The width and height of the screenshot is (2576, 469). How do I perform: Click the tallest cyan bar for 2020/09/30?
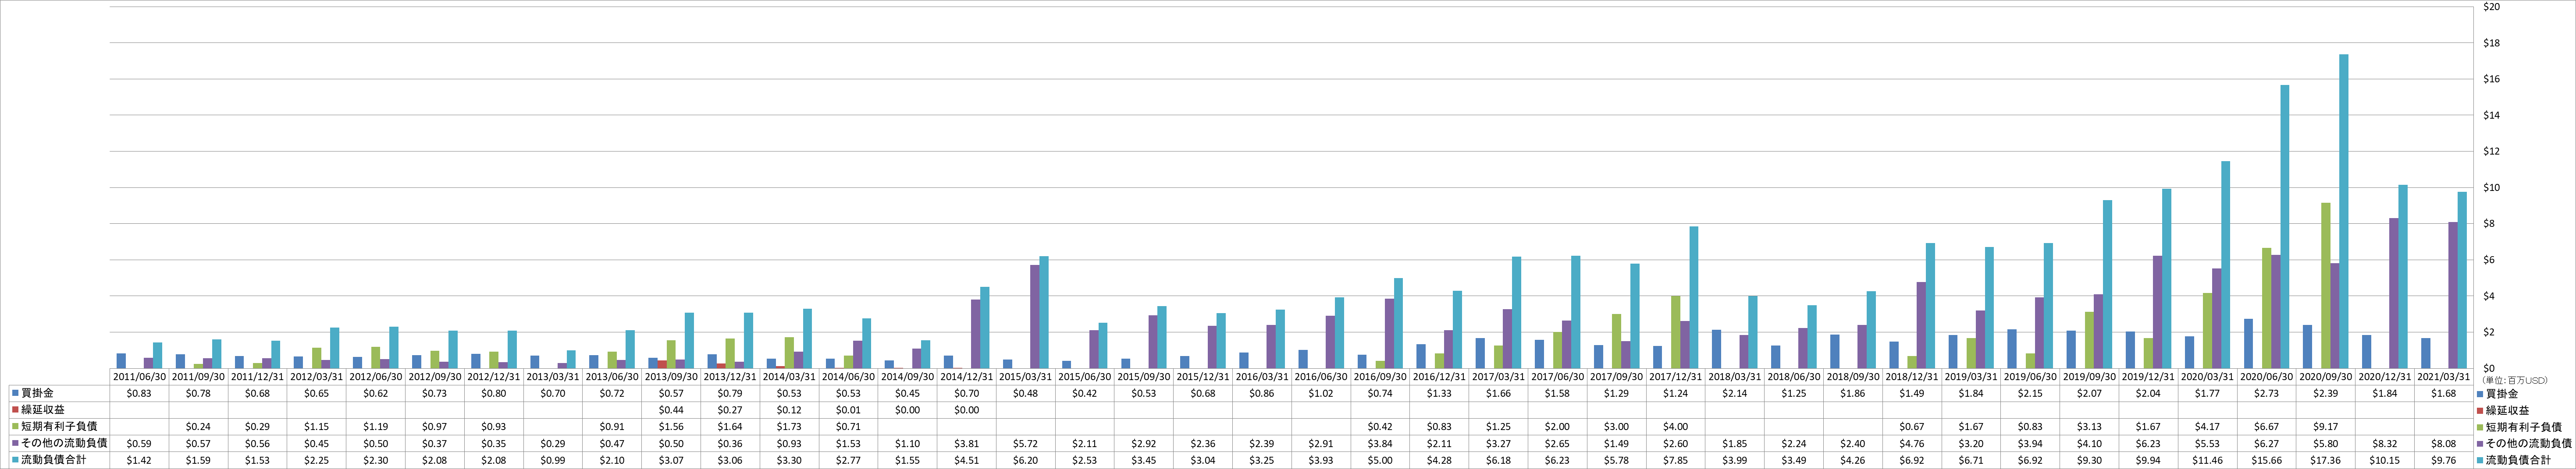tap(2344, 212)
